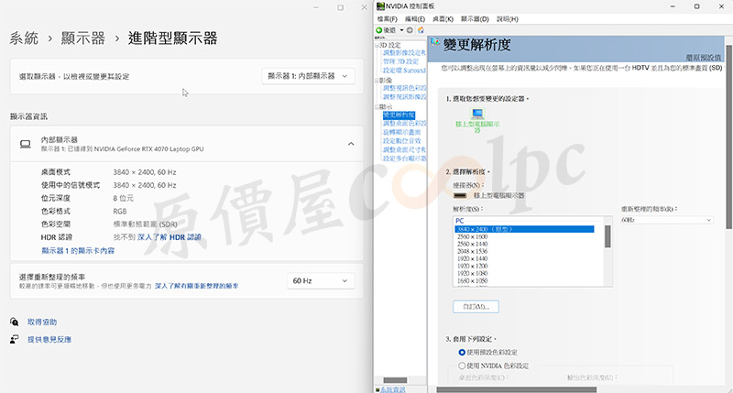Open 設定環 Surround tree item

[x=404, y=71]
